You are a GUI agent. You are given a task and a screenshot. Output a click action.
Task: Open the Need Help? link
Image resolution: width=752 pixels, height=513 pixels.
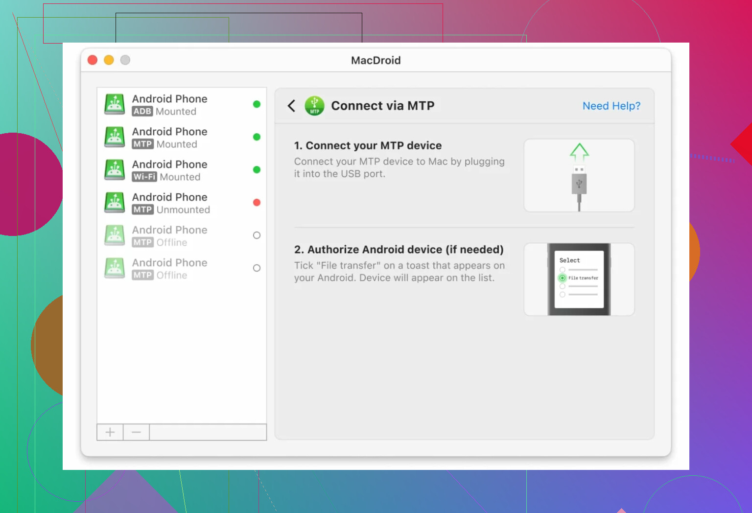pos(611,106)
